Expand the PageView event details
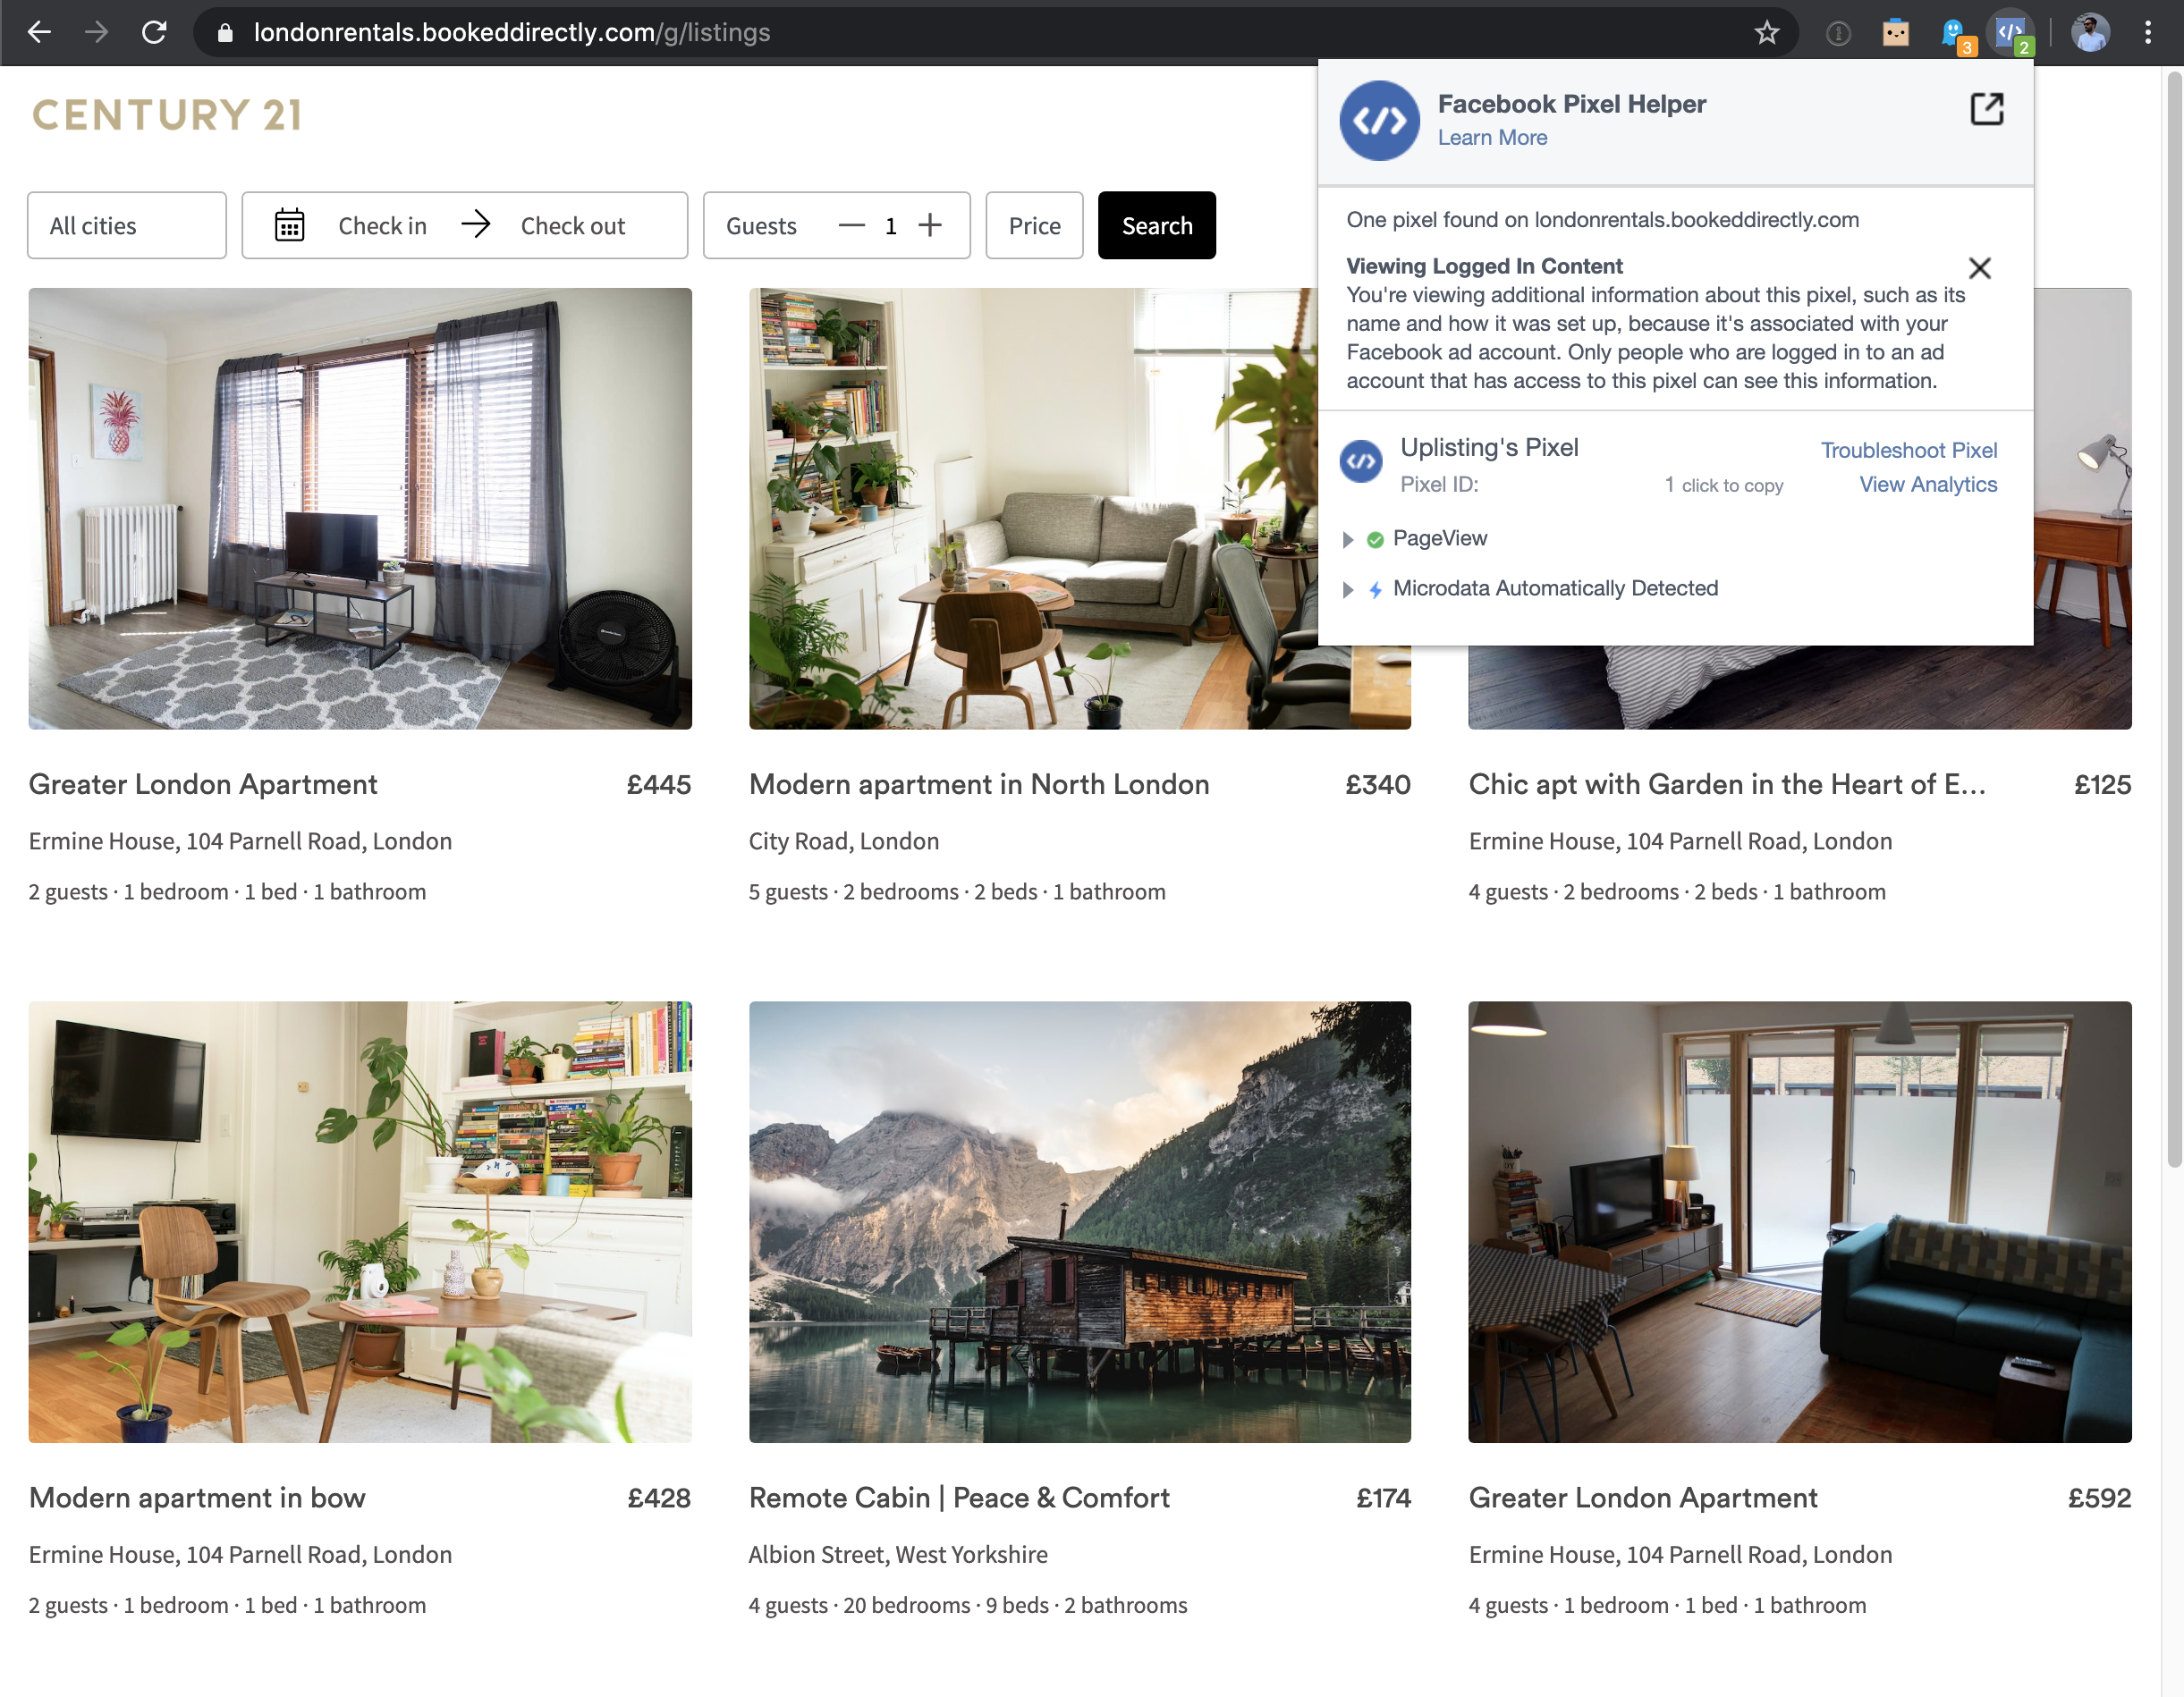 [x=1348, y=540]
